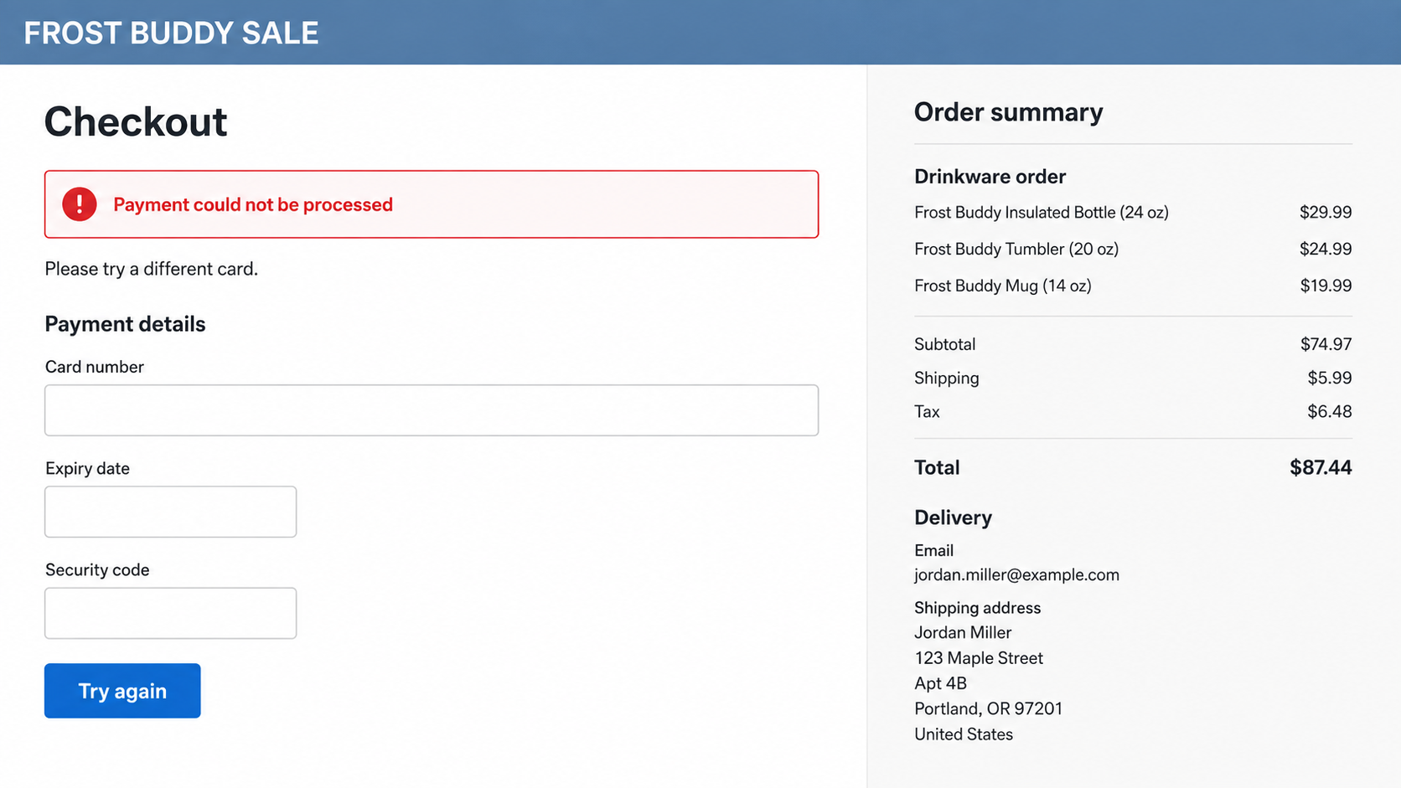The image size is (1401, 788).
Task: Click the $24.99 tumbler price
Action: (1326, 249)
